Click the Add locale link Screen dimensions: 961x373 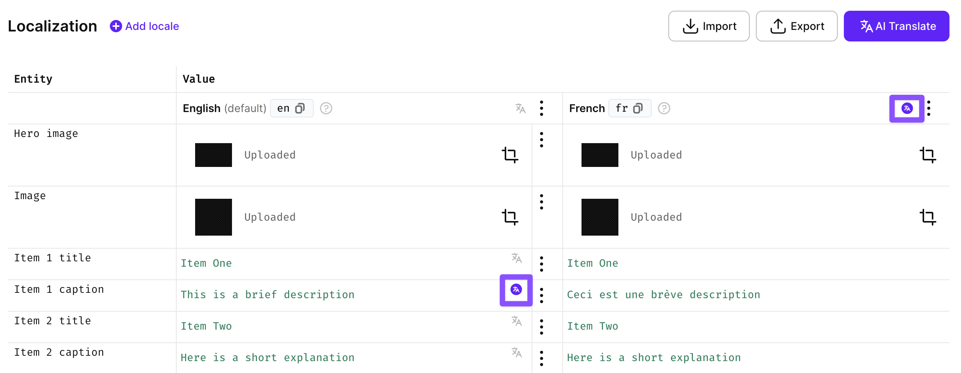[144, 26]
